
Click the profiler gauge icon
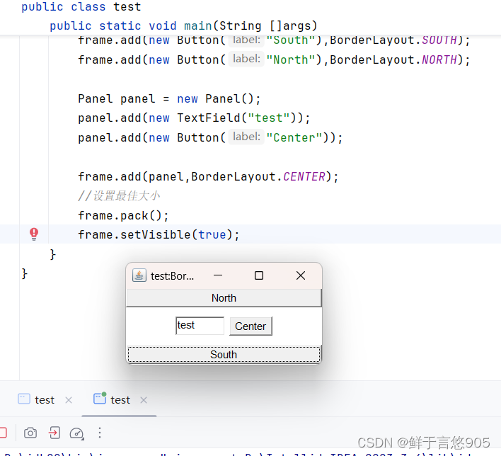pos(76,433)
